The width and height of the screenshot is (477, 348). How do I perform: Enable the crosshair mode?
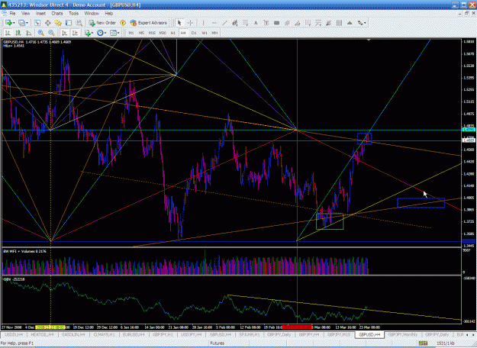click(190, 23)
